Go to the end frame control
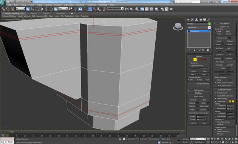This screenshot has width=238, height=144. tap(222, 139)
